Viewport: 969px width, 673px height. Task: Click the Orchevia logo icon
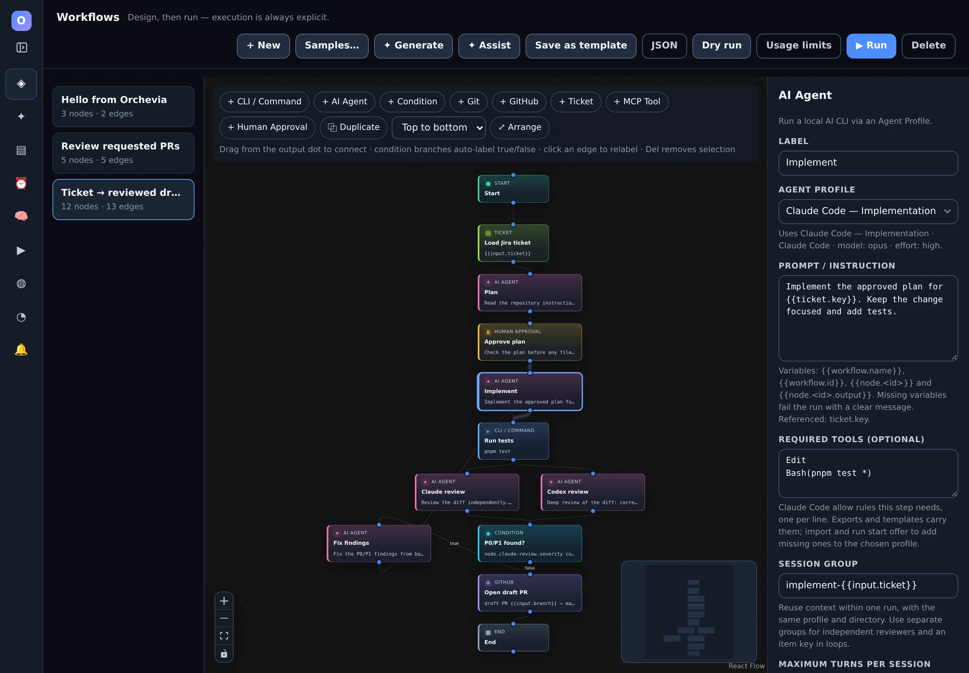click(21, 21)
